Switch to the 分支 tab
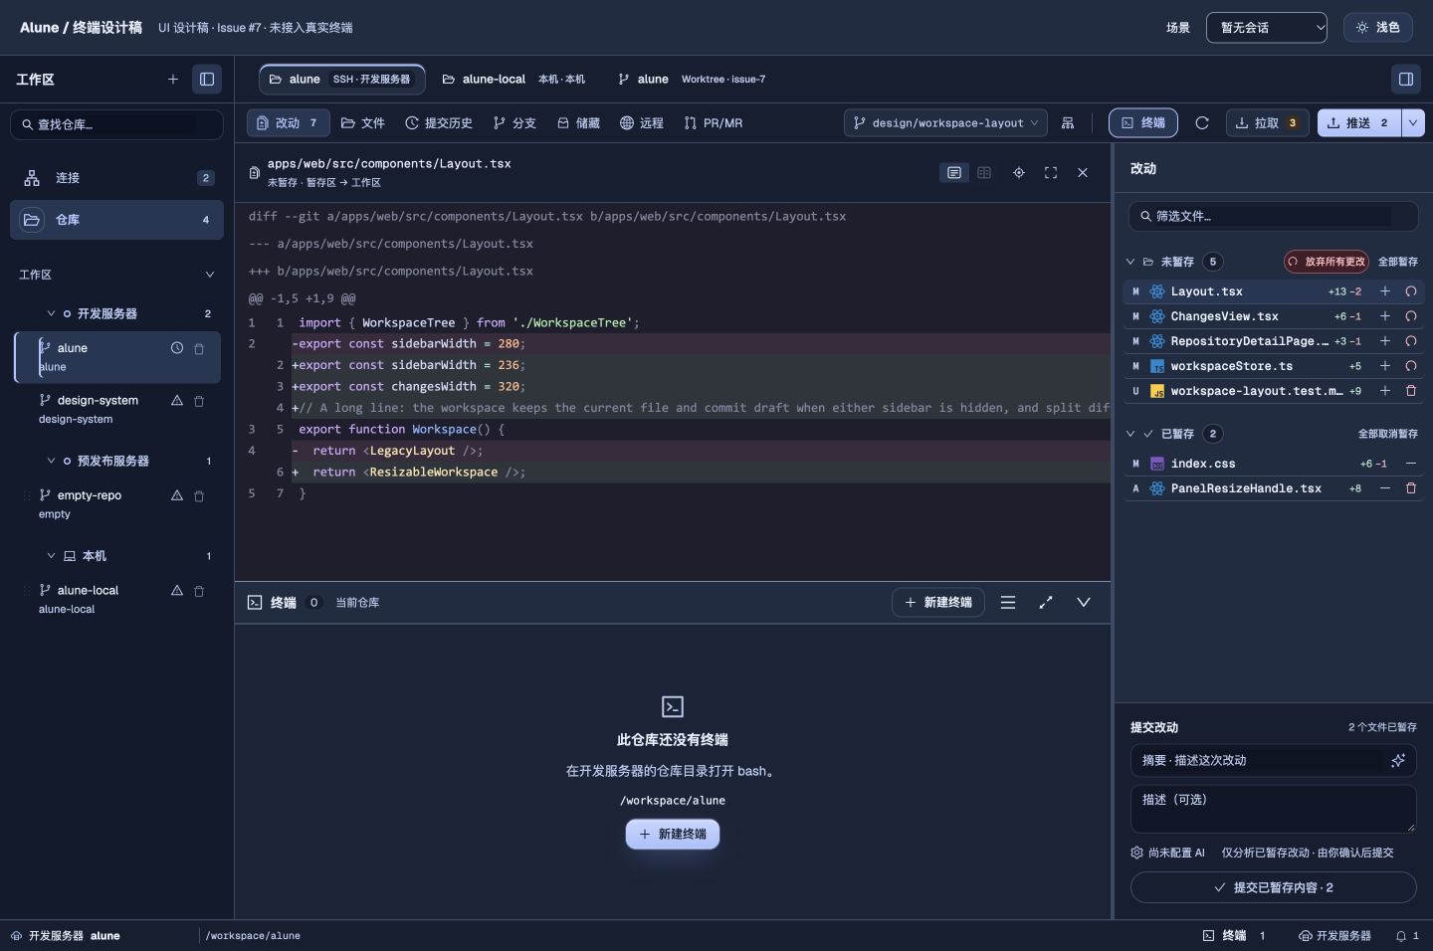The image size is (1433, 951). coord(514,122)
